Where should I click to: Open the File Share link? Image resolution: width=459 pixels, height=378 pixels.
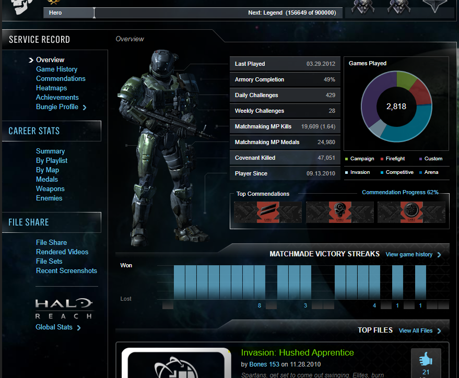click(51, 243)
